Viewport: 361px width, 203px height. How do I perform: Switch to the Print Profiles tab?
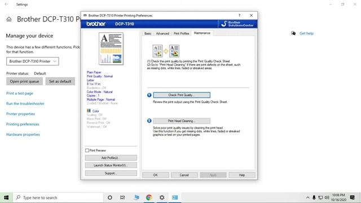[x=182, y=33]
